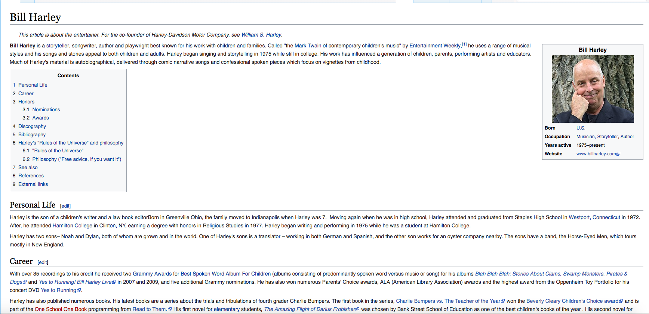The image size is (649, 314).
Task: Open the Westport link
Action: coord(579,217)
